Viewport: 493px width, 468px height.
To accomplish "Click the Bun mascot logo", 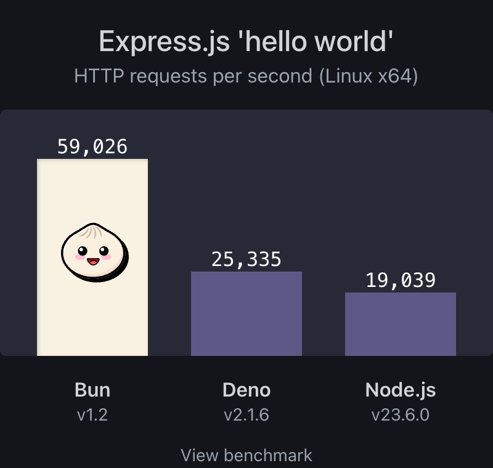I will [95, 252].
